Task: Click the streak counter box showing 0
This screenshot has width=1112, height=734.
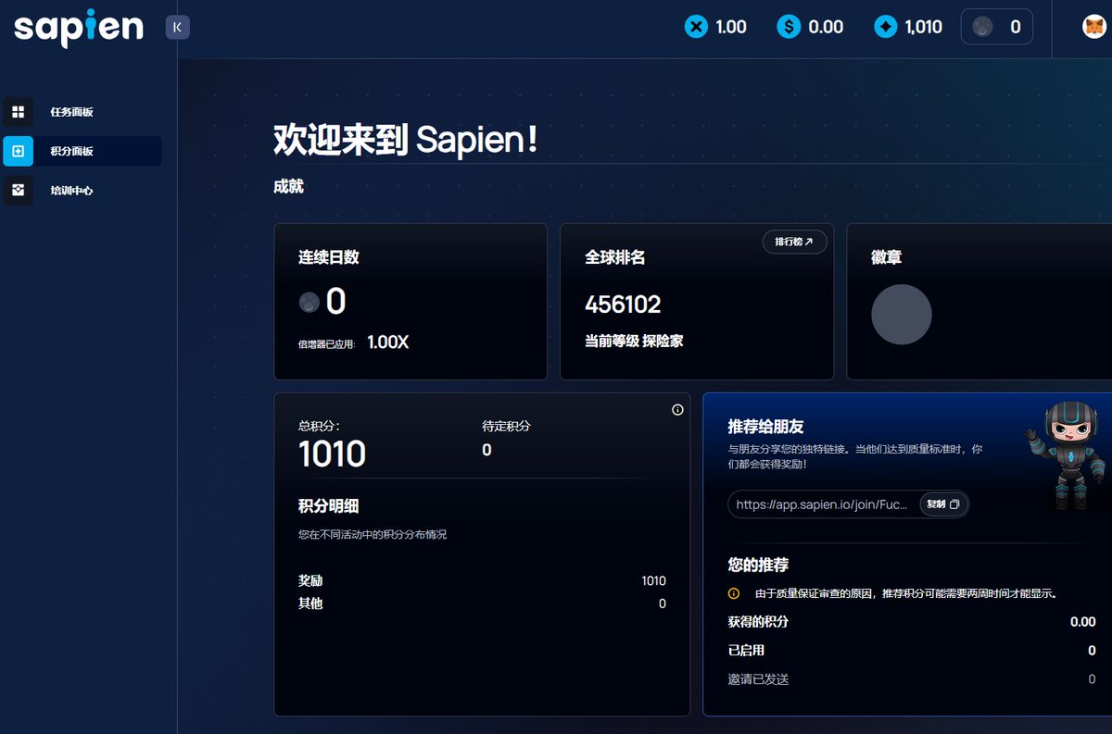Action: pyautogui.click(x=997, y=27)
